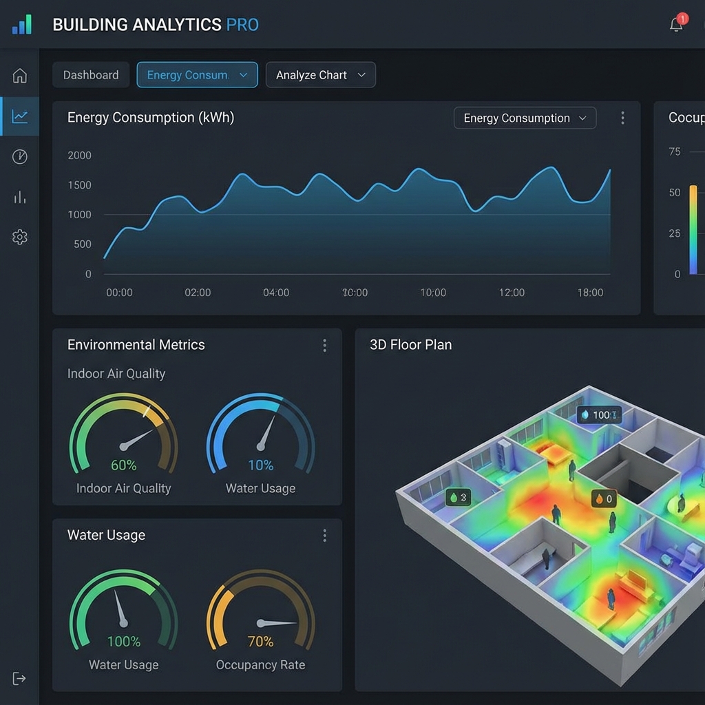Click the Building Analytics Pro logo icon

[x=21, y=24]
